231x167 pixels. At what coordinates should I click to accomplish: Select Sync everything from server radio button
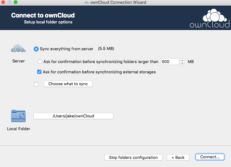[36, 49]
